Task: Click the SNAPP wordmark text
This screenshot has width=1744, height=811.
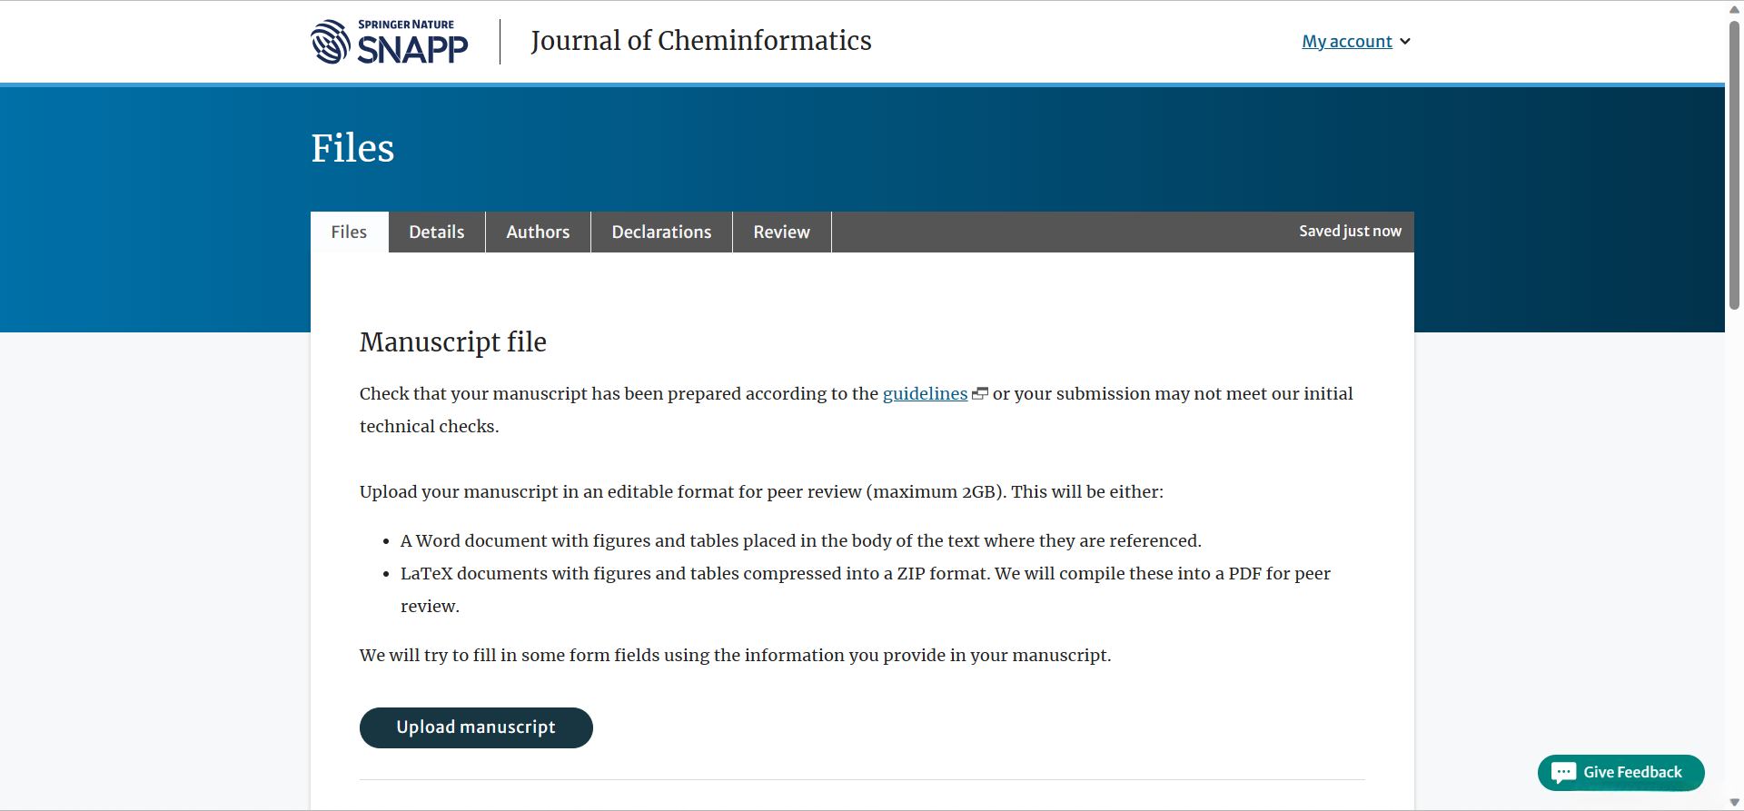Action: 412,49
